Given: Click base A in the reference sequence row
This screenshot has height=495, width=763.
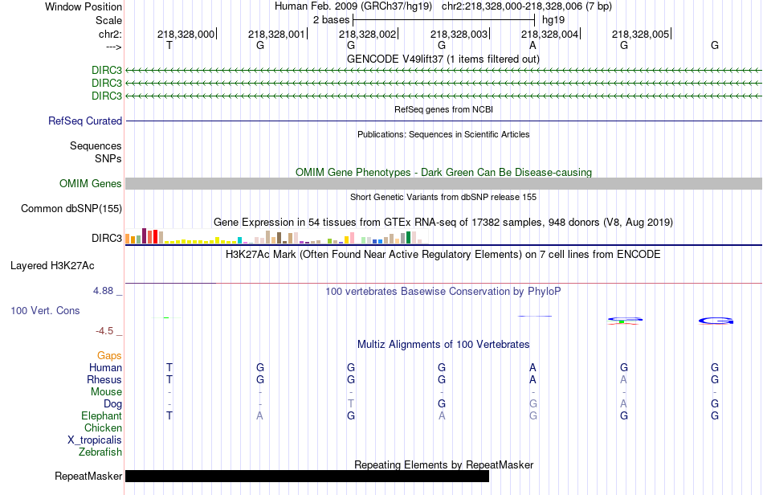Looking at the screenshot, I should click(532, 45).
